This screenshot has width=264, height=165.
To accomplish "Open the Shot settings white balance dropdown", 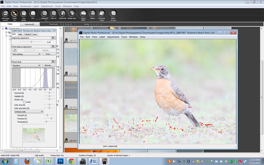I will pyautogui.click(x=26, y=54).
